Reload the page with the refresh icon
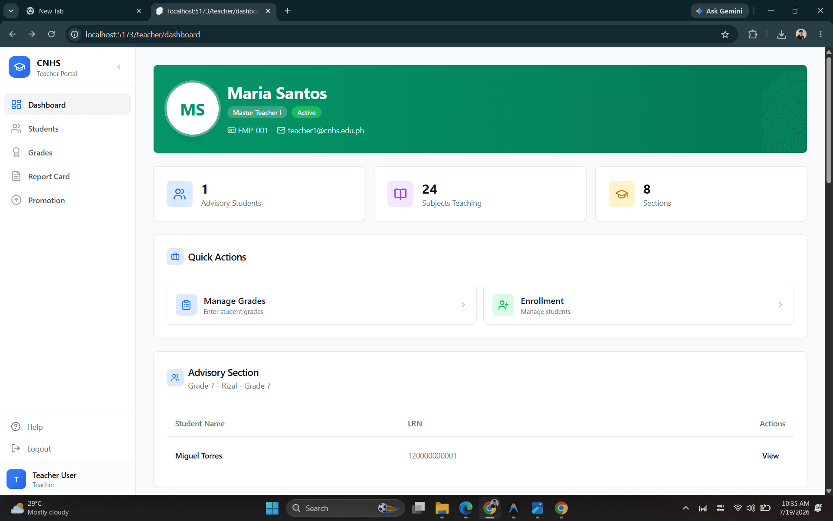This screenshot has width=833, height=521. (51, 34)
